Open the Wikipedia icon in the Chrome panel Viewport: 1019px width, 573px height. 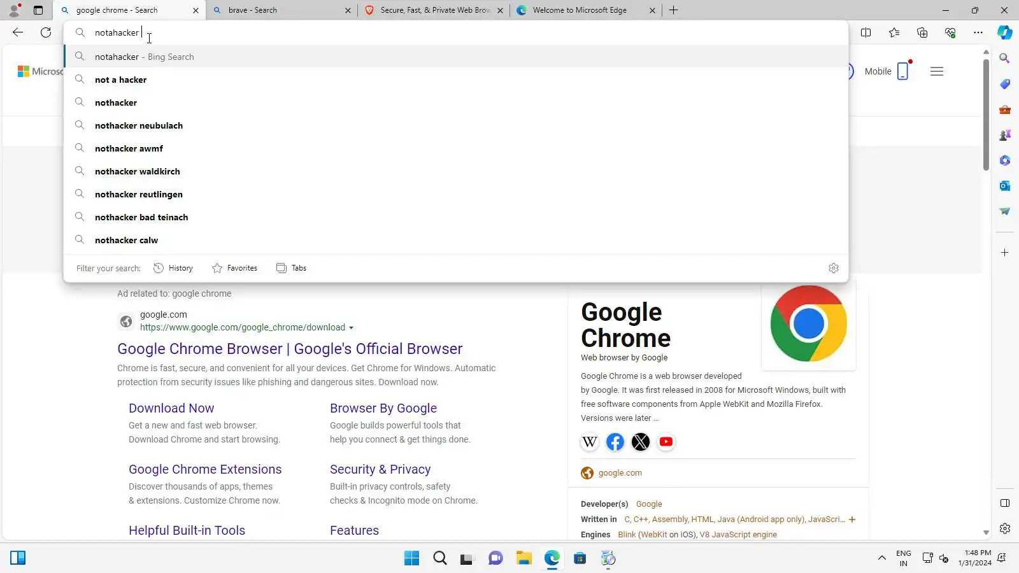click(590, 442)
